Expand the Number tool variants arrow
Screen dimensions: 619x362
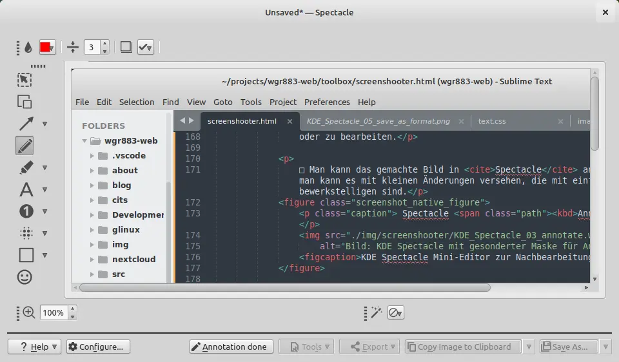click(44, 212)
